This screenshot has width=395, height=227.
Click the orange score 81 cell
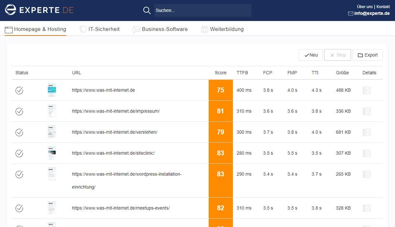click(221, 111)
